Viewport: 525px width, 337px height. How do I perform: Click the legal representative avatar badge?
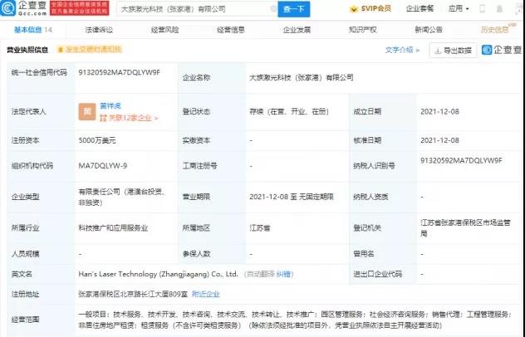coord(87,112)
